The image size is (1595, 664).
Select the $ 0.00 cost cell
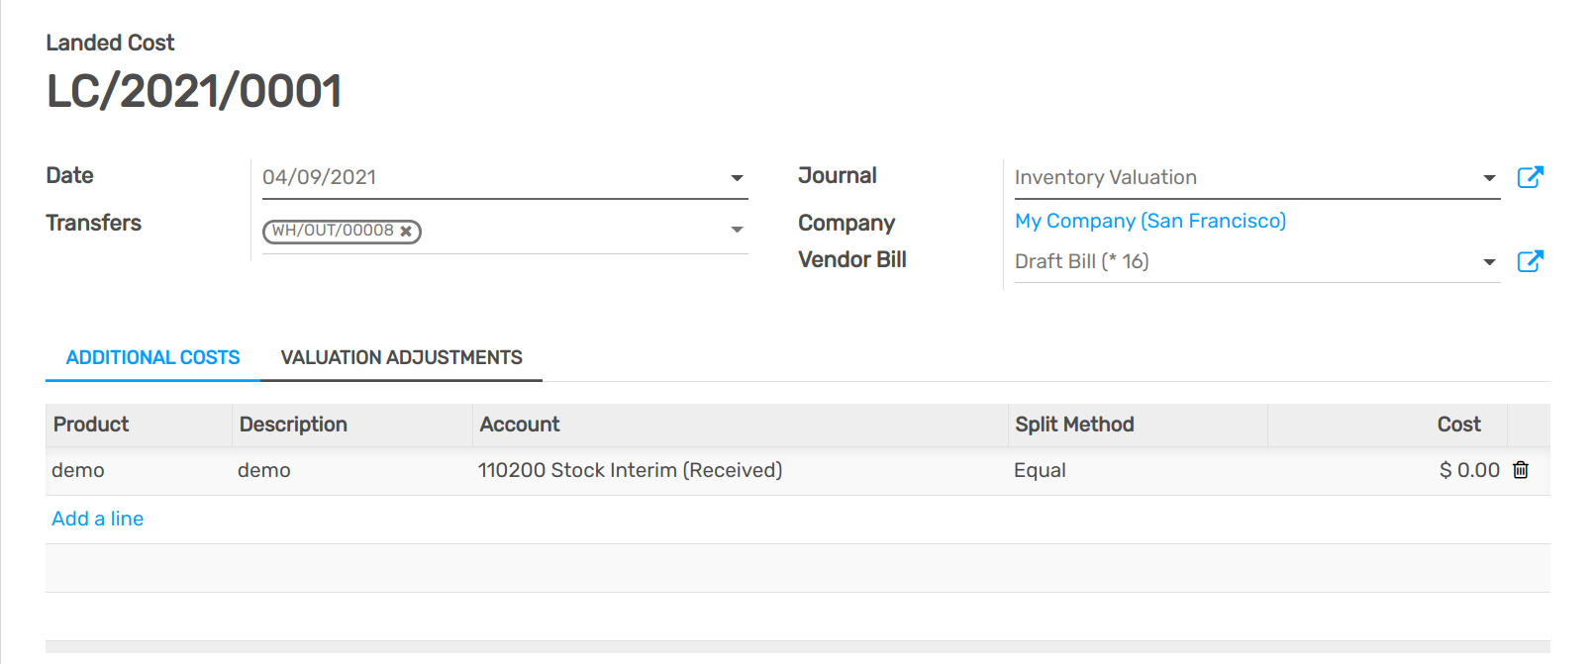[x=1387, y=470]
